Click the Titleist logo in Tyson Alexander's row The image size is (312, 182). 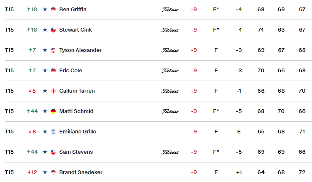(170, 50)
